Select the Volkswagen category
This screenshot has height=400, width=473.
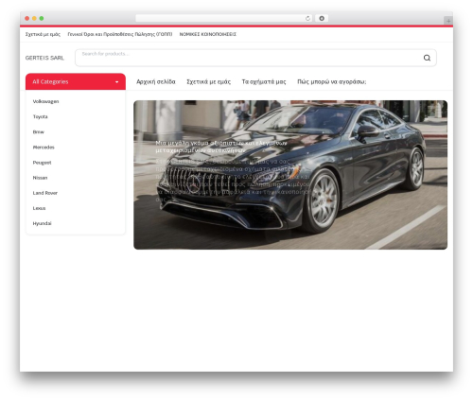coord(45,101)
